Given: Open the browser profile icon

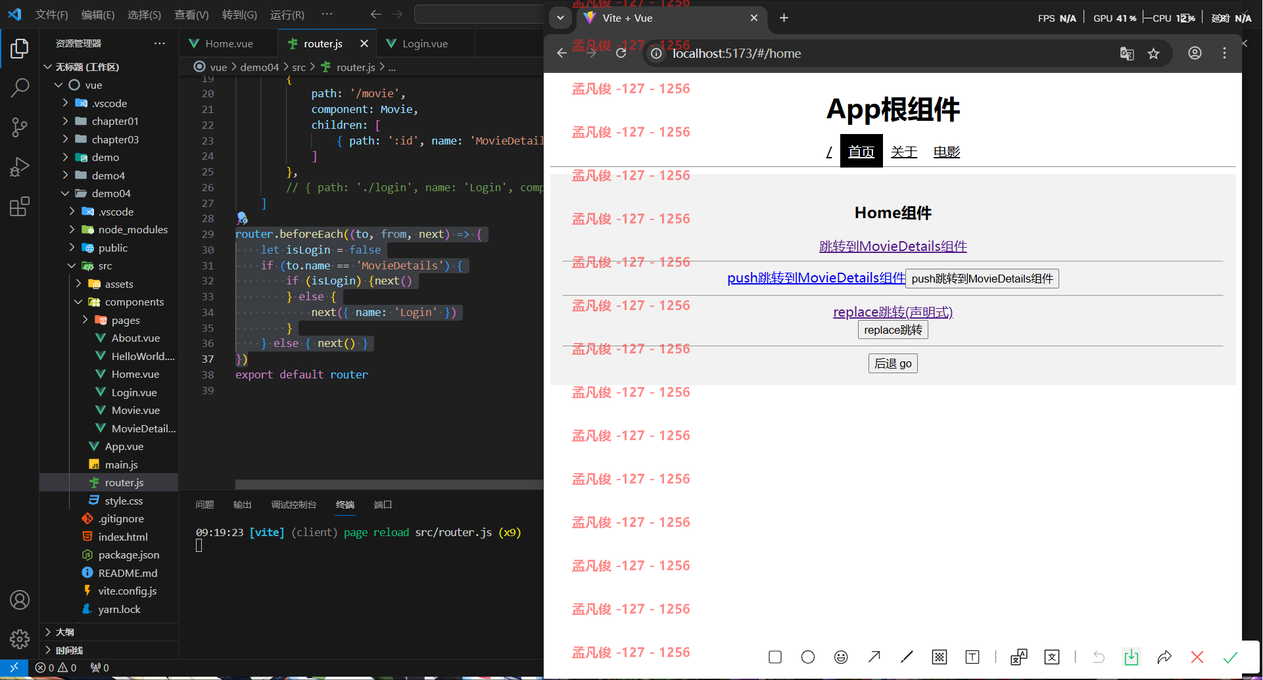Looking at the screenshot, I should click(1195, 53).
